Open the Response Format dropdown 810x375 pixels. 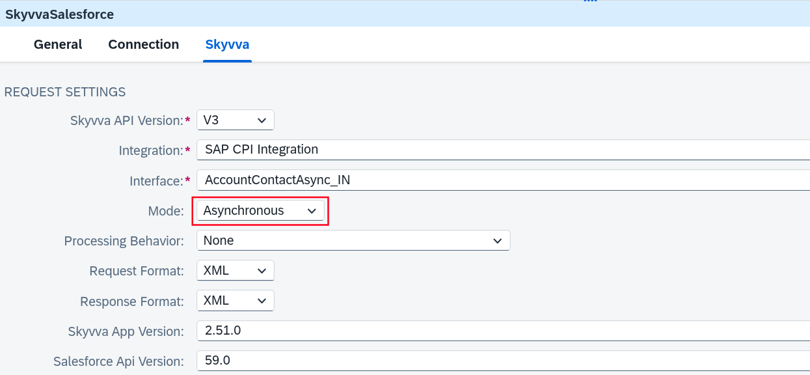pyautogui.click(x=236, y=301)
